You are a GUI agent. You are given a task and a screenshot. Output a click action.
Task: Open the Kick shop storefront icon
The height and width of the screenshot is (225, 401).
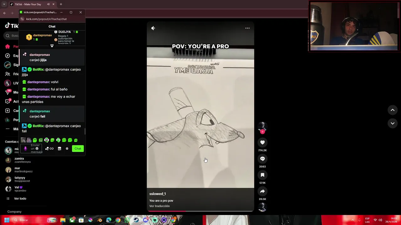60,149
